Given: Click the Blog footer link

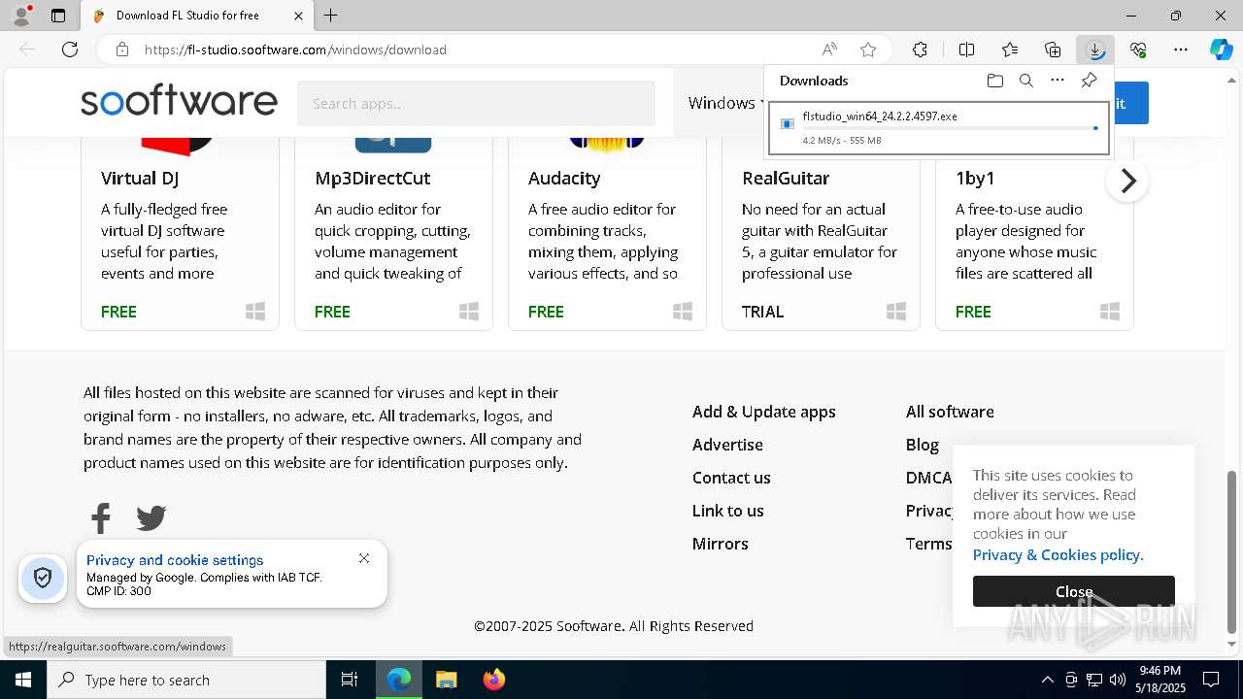Looking at the screenshot, I should tap(923, 445).
